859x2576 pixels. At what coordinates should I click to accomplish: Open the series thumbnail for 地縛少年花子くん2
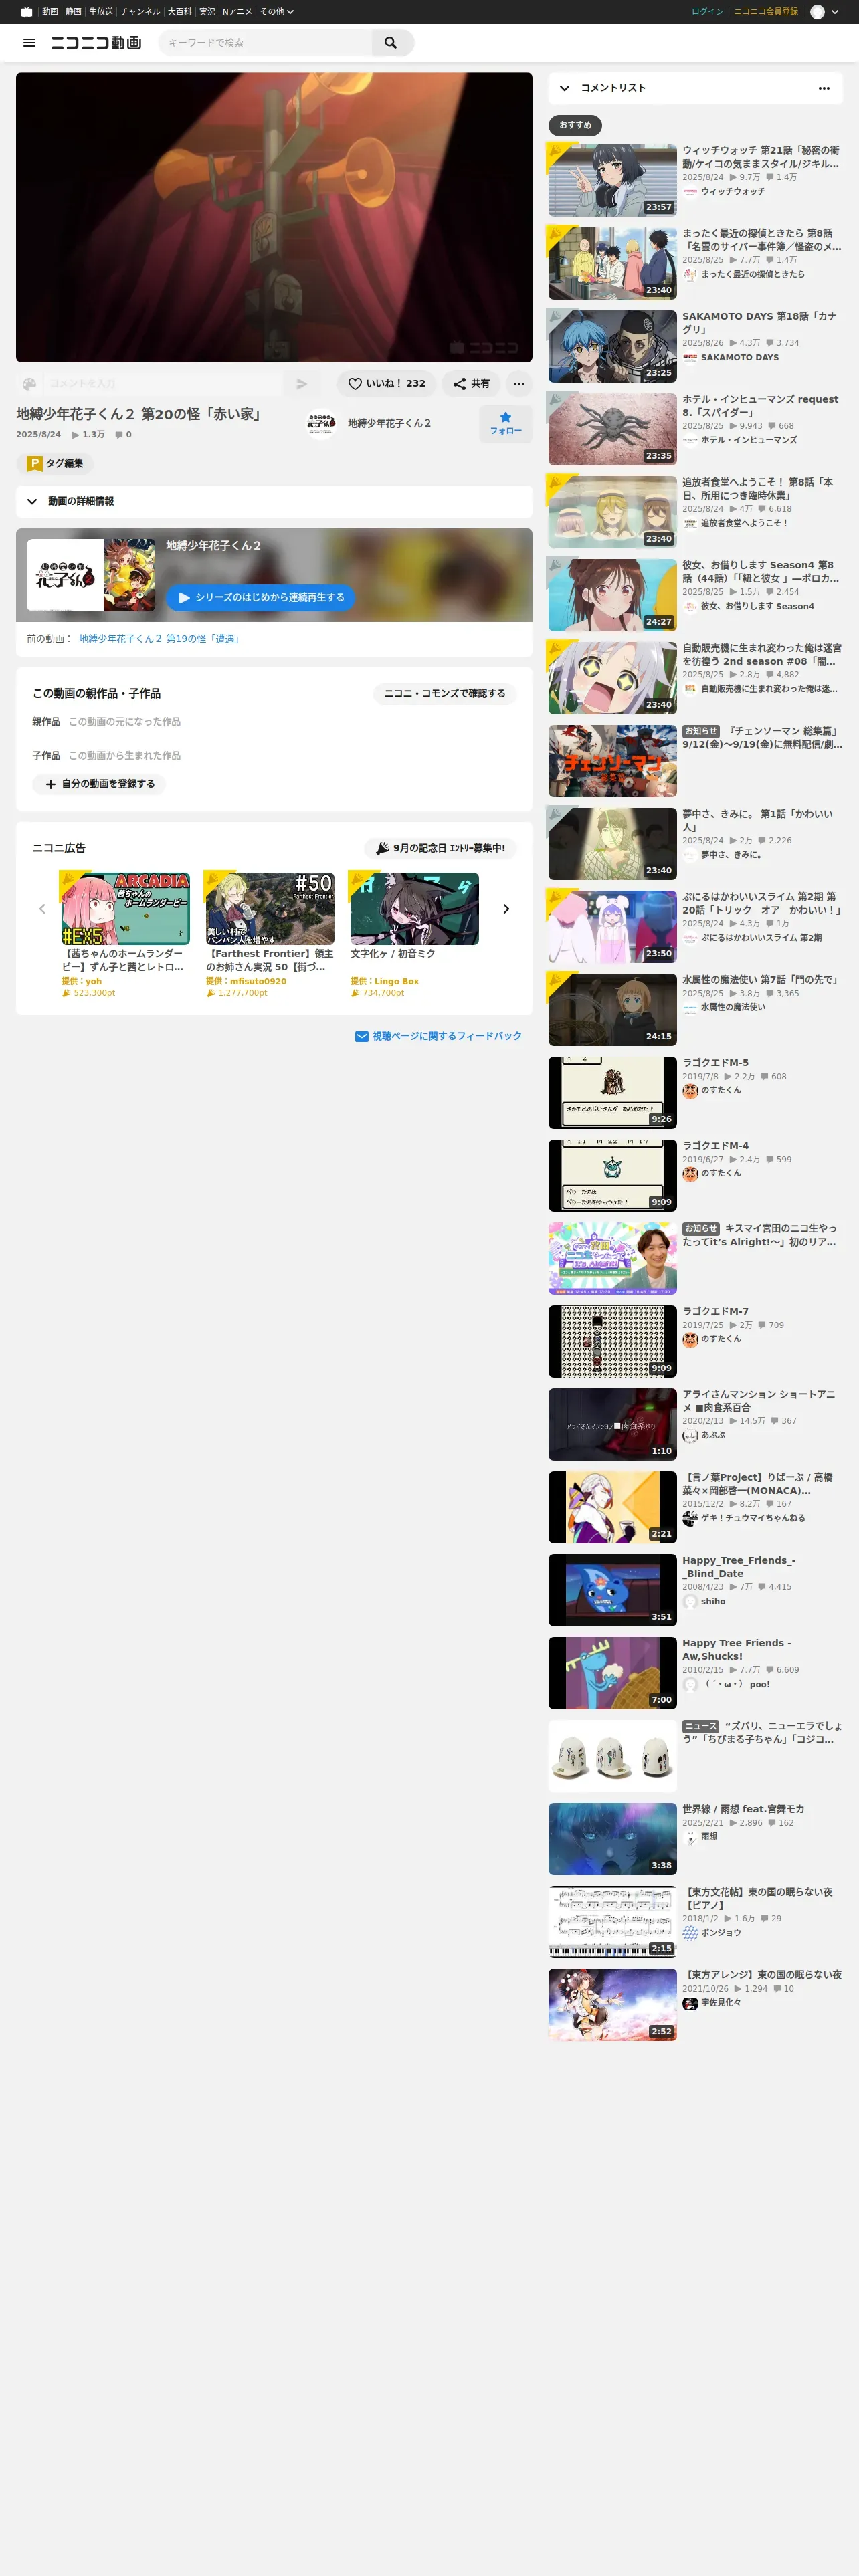coord(91,575)
